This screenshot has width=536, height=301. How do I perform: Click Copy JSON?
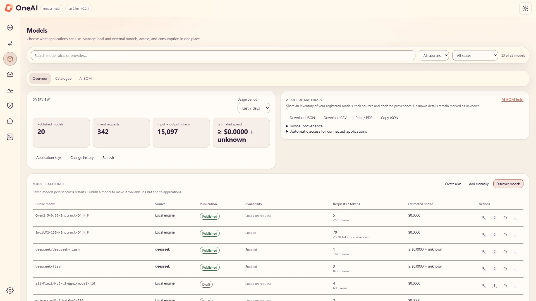pyautogui.click(x=389, y=118)
